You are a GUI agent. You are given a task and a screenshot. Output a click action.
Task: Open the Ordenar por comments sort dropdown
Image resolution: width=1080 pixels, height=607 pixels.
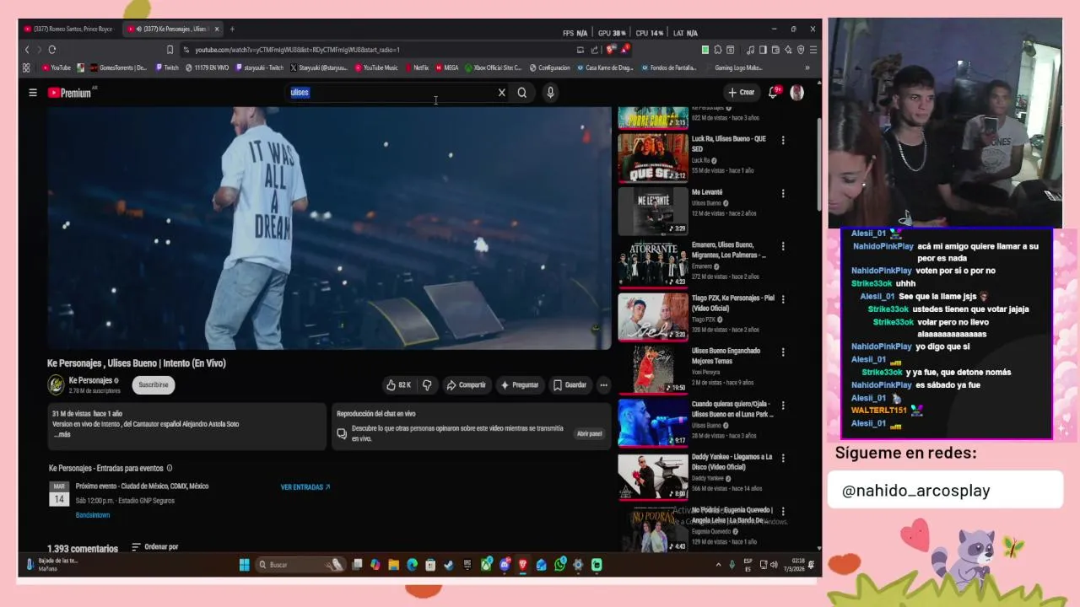pos(155,547)
